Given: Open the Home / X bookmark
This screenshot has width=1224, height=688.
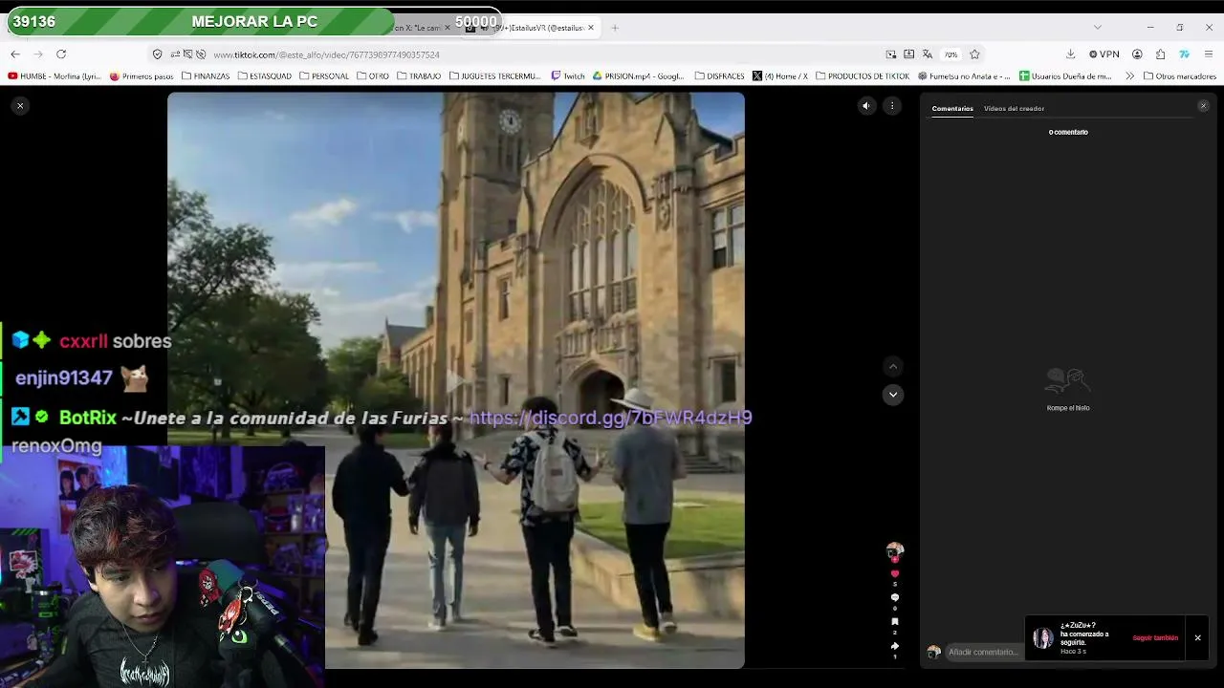Looking at the screenshot, I should (780, 76).
